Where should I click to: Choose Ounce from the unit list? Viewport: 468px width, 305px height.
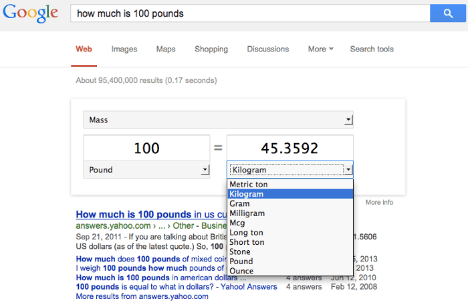pyautogui.click(x=290, y=271)
